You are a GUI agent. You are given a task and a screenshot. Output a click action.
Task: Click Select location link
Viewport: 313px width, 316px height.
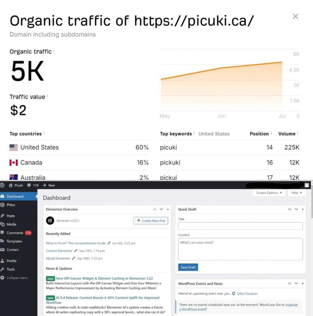[x=247, y=294]
